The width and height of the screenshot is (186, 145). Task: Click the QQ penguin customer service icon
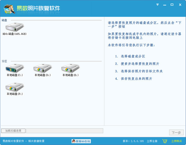[x=74, y=141]
